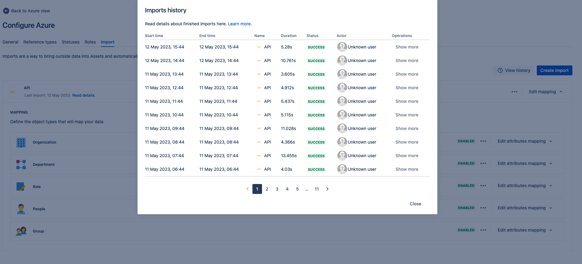
Task: Expand Edit attributes mapping for Department
Action: click(x=525, y=163)
